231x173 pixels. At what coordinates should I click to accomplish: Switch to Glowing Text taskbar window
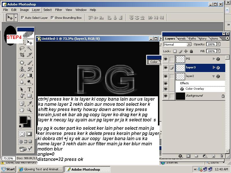coord(40,169)
